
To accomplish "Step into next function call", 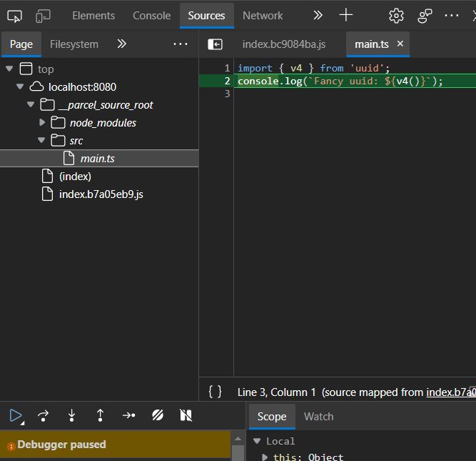I will coord(71,415).
